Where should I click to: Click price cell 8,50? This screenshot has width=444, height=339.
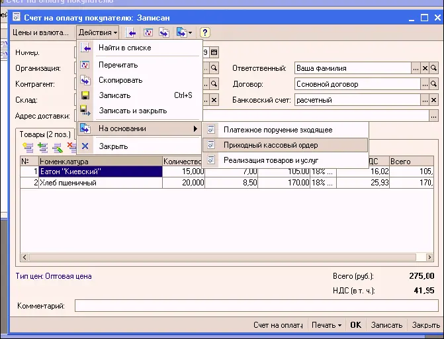(x=232, y=183)
